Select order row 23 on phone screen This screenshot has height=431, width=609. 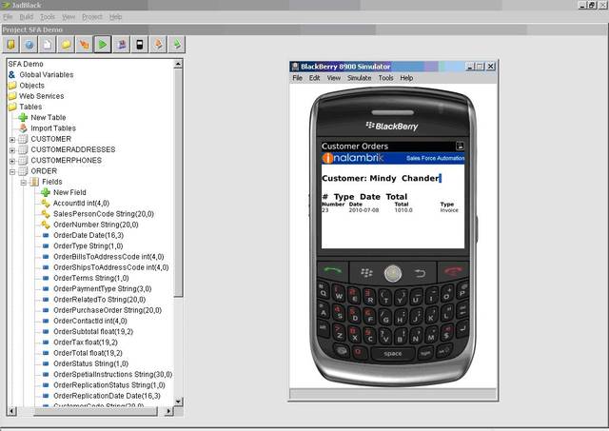[390, 210]
